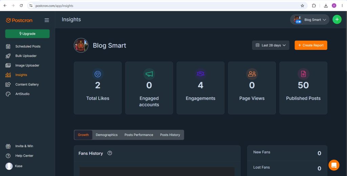Click the Engagements label
This screenshot has width=347, height=176.
point(201,98)
